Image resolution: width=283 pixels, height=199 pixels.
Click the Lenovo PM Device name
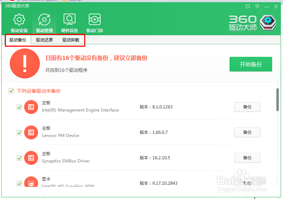click(x=60, y=136)
